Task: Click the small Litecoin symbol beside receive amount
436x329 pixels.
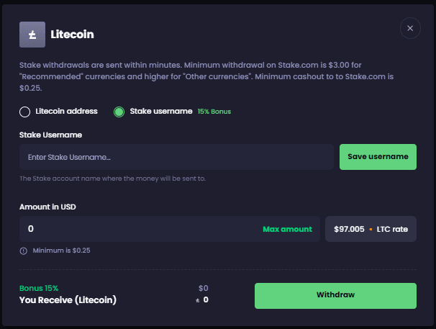Action: coord(197,299)
